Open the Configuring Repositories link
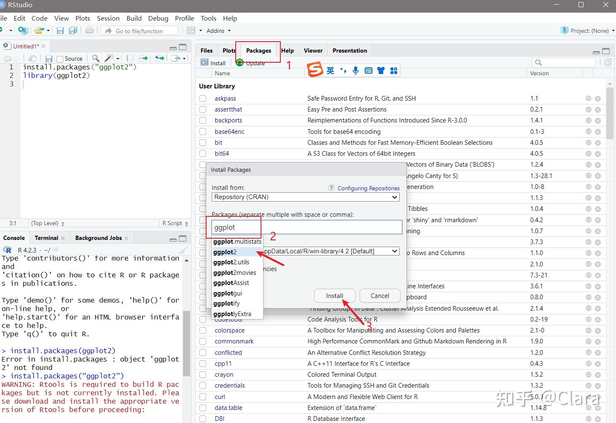Viewport: 616px width, 423px height. point(368,188)
